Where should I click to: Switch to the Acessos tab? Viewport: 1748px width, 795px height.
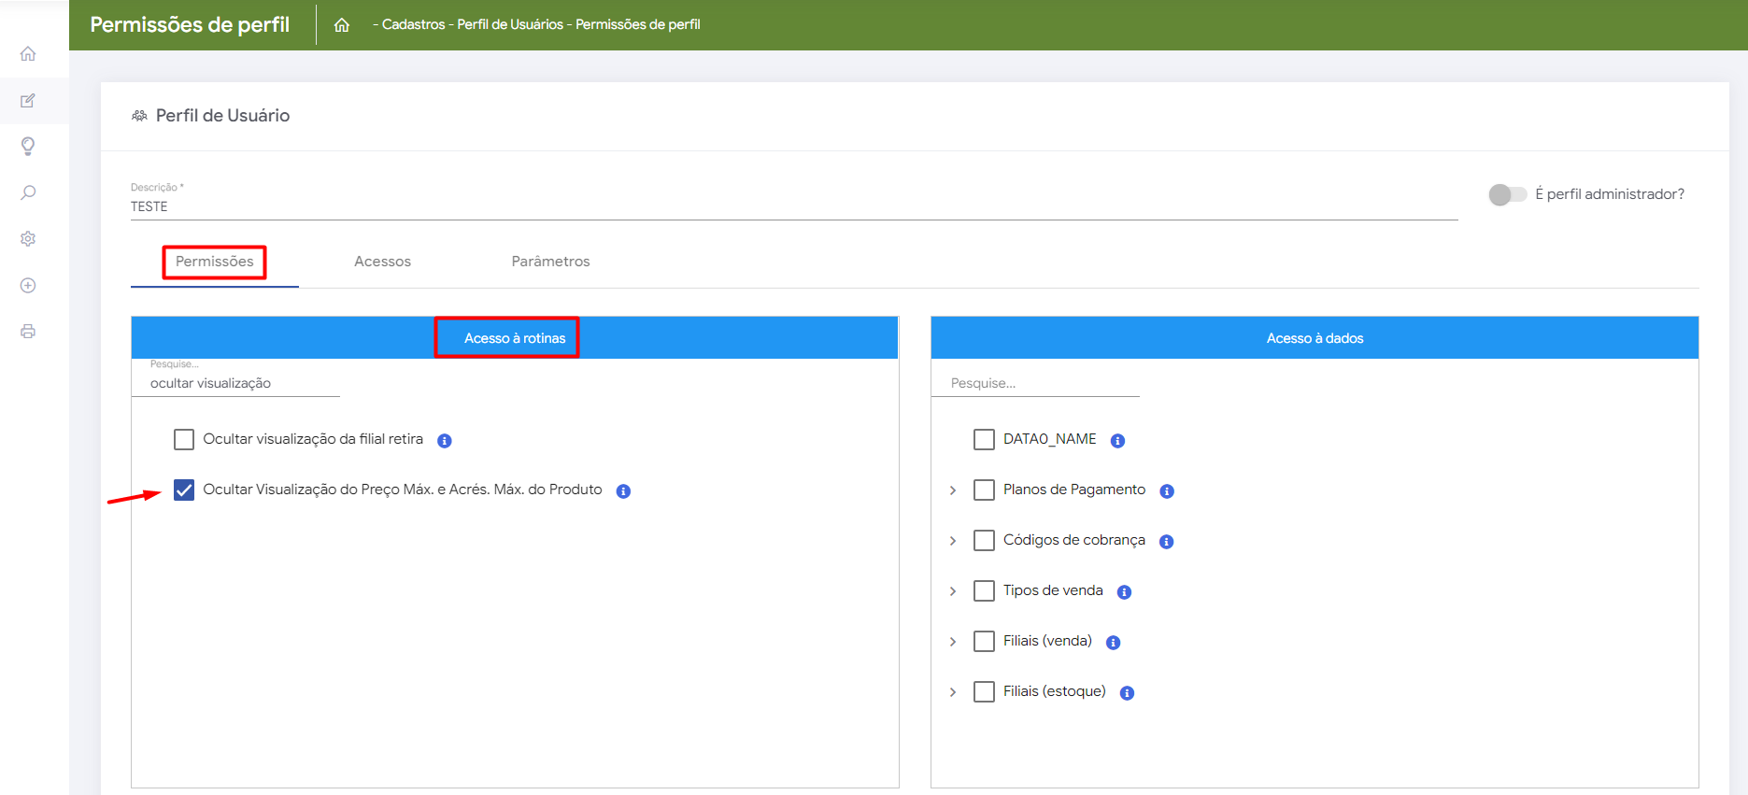(382, 262)
